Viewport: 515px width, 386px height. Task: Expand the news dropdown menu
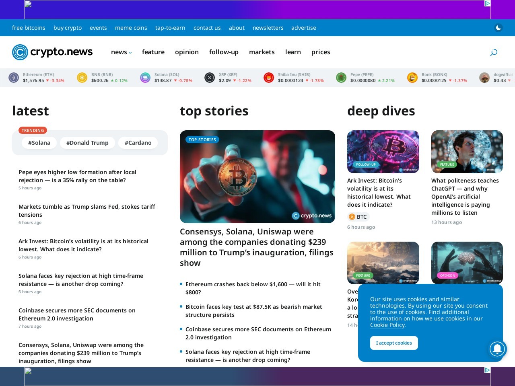tap(121, 52)
